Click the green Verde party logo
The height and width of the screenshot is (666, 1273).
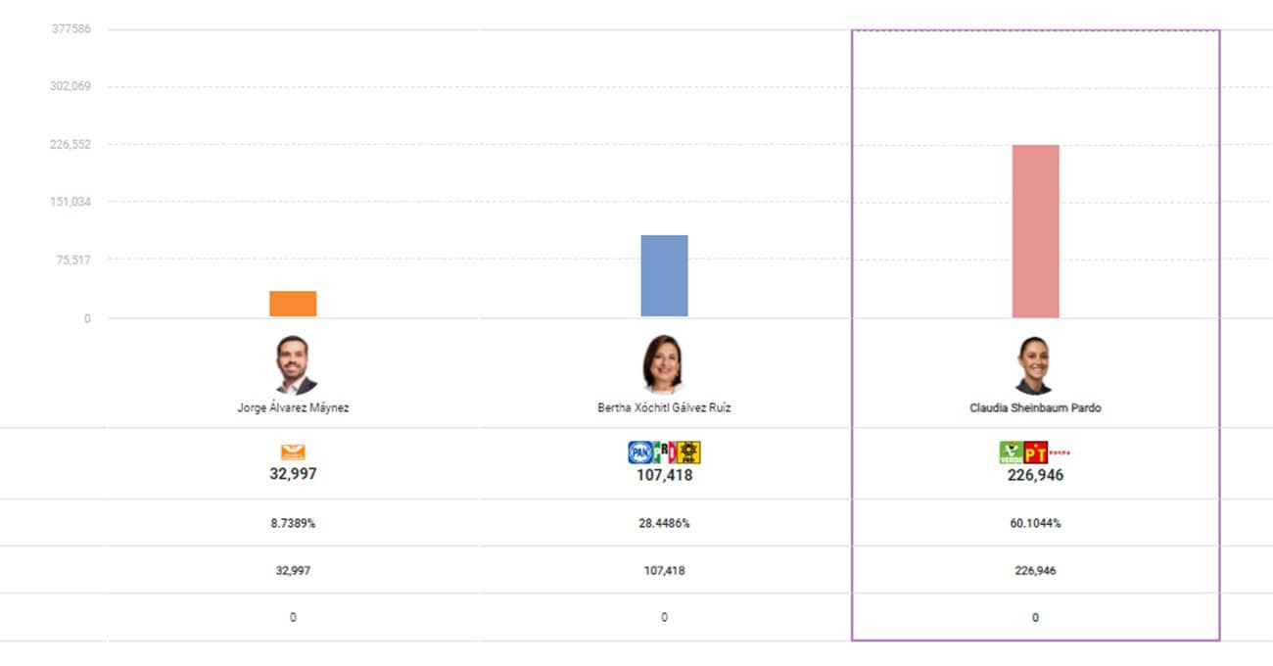(x=1011, y=452)
